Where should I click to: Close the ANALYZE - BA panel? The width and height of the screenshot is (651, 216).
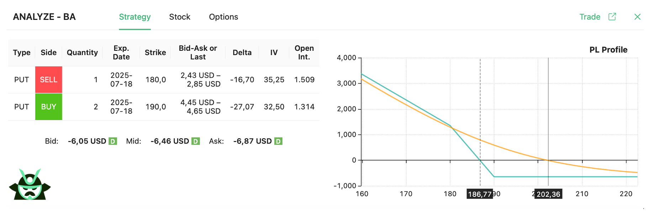(x=637, y=16)
